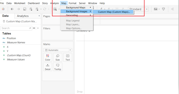The height and width of the screenshot is (94, 179).
Task: Click the Detail marks card button
Action: (48, 67)
